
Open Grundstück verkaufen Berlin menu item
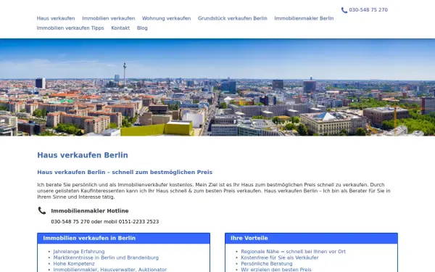tap(233, 18)
